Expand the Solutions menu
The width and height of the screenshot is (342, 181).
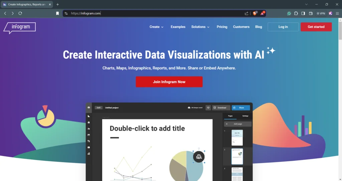200,27
